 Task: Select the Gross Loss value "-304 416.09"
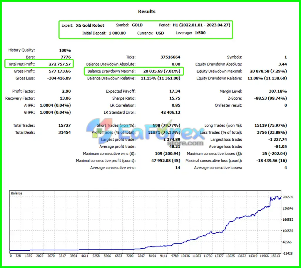[x=59, y=78]
